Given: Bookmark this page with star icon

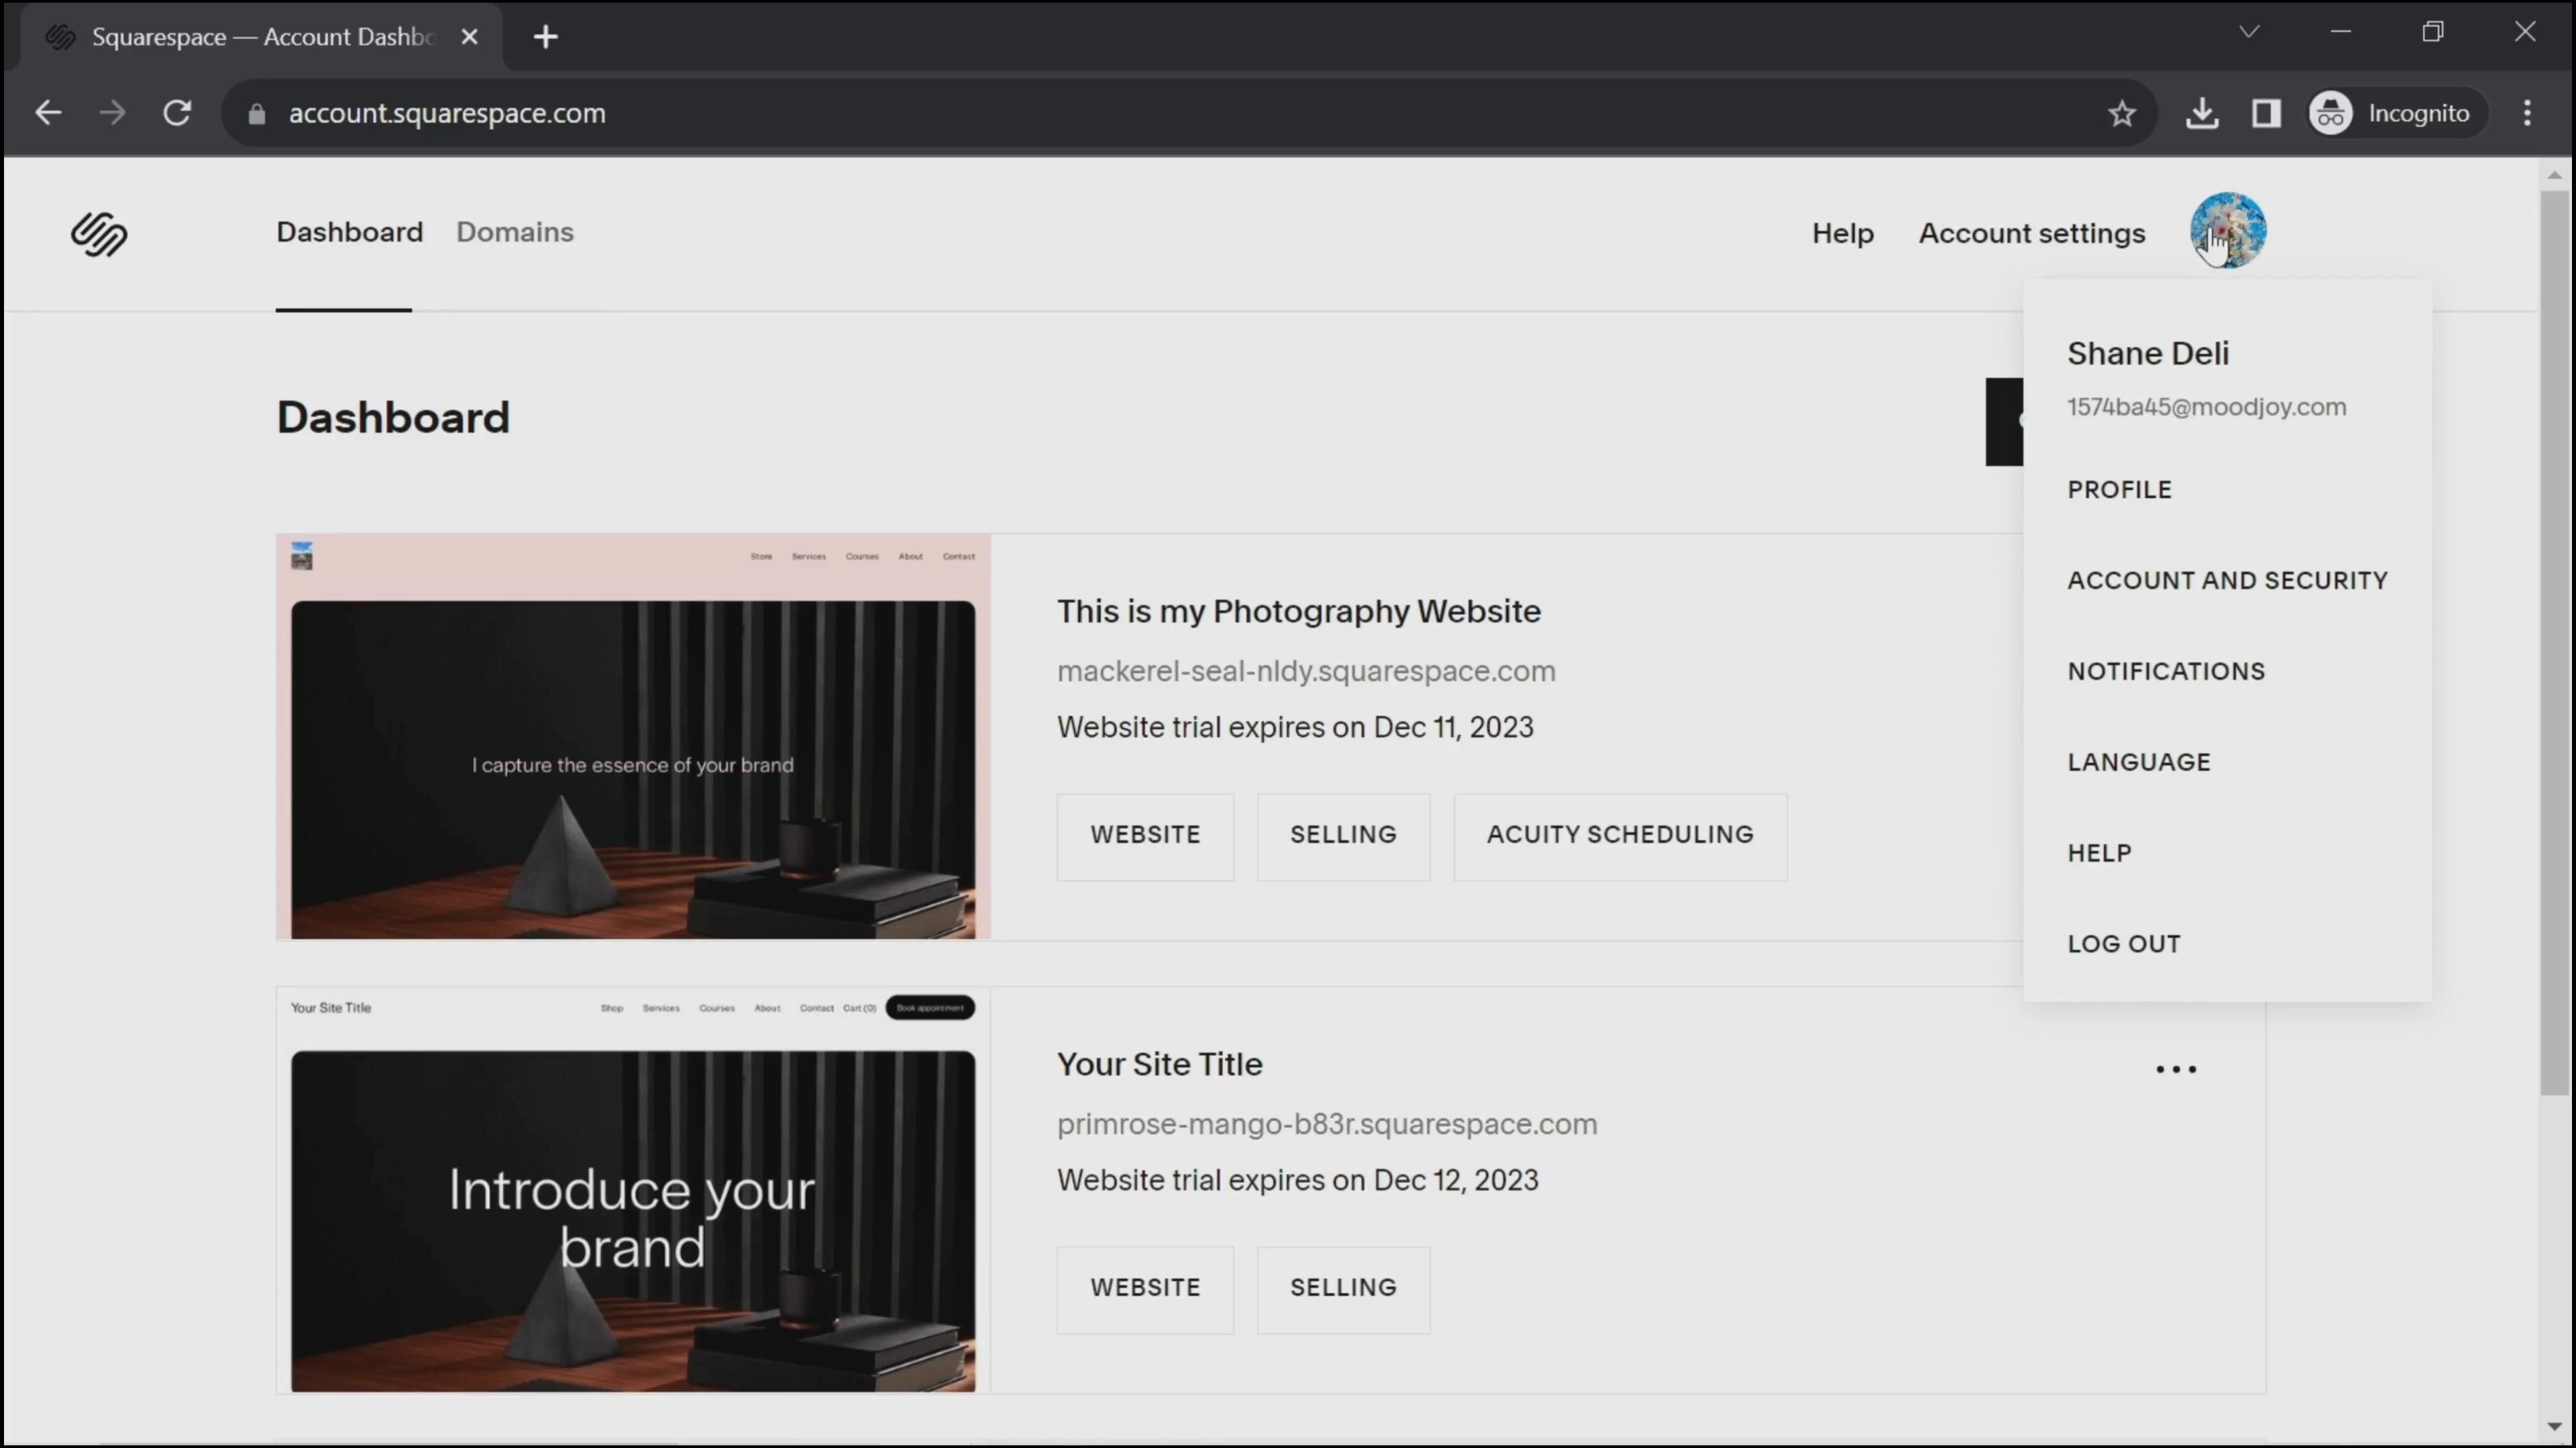Looking at the screenshot, I should pos(2121,113).
